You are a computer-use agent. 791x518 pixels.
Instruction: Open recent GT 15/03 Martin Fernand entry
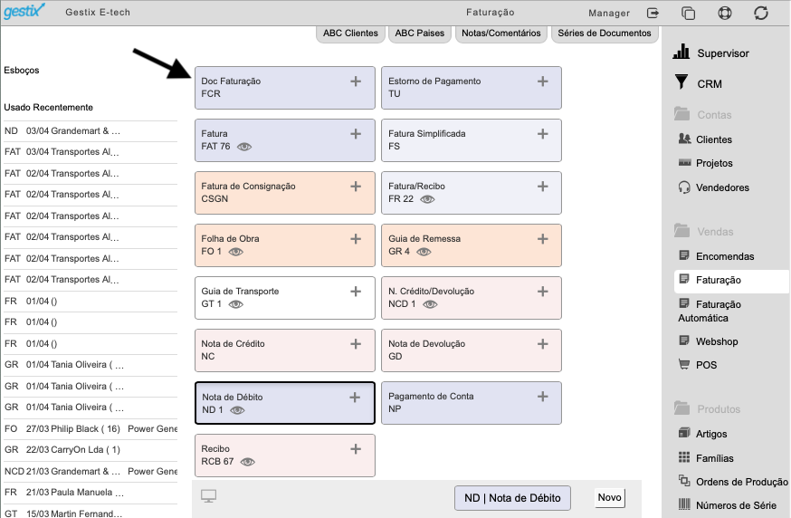coord(91,513)
